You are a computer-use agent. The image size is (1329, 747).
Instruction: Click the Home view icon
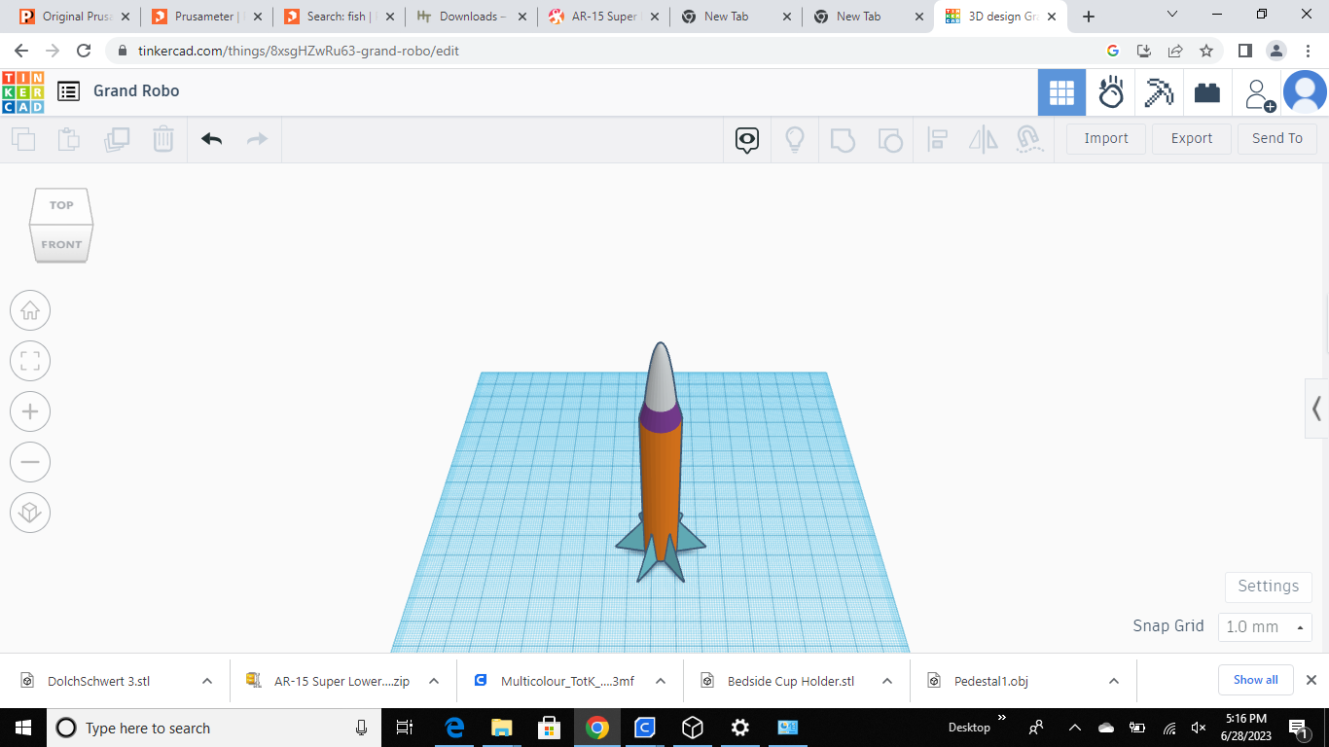pyautogui.click(x=30, y=310)
